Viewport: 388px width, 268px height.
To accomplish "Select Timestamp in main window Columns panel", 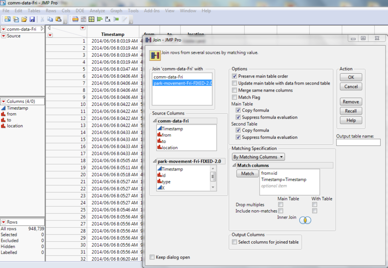I will coord(17,108).
